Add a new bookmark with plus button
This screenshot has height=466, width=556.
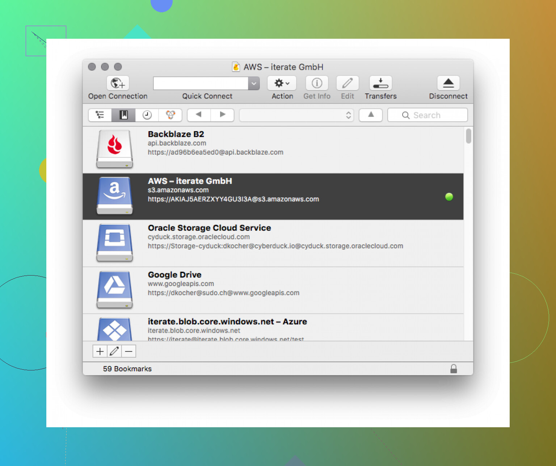pos(100,351)
